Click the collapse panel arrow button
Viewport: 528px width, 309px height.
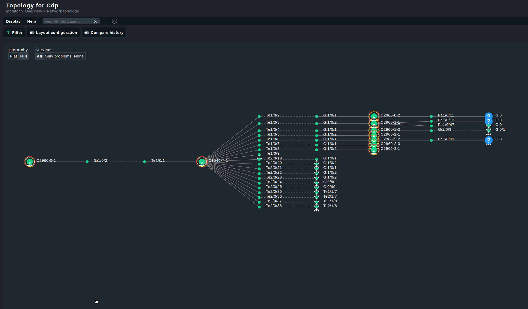(115, 21)
